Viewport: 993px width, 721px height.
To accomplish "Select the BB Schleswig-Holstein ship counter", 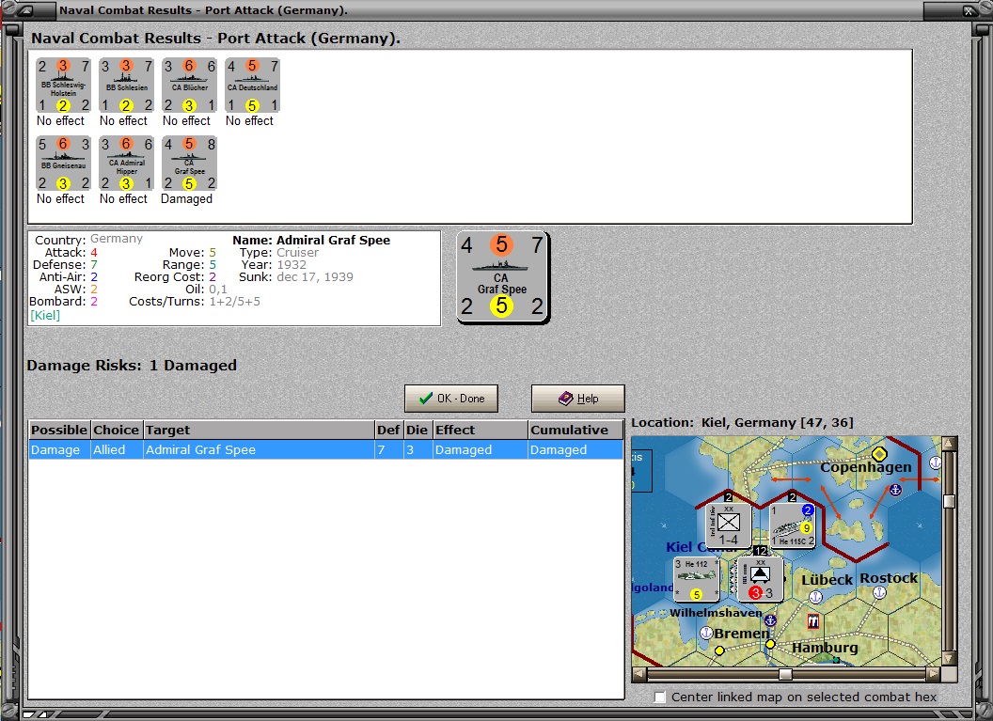I will tap(63, 86).
